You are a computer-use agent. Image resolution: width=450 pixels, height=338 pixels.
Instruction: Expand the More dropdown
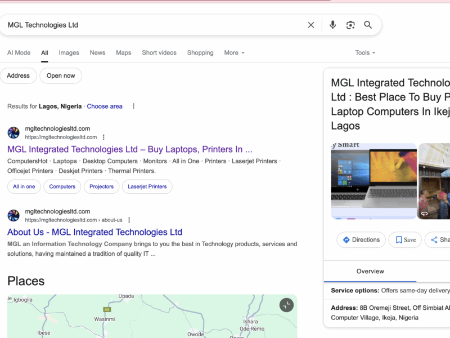coord(234,53)
